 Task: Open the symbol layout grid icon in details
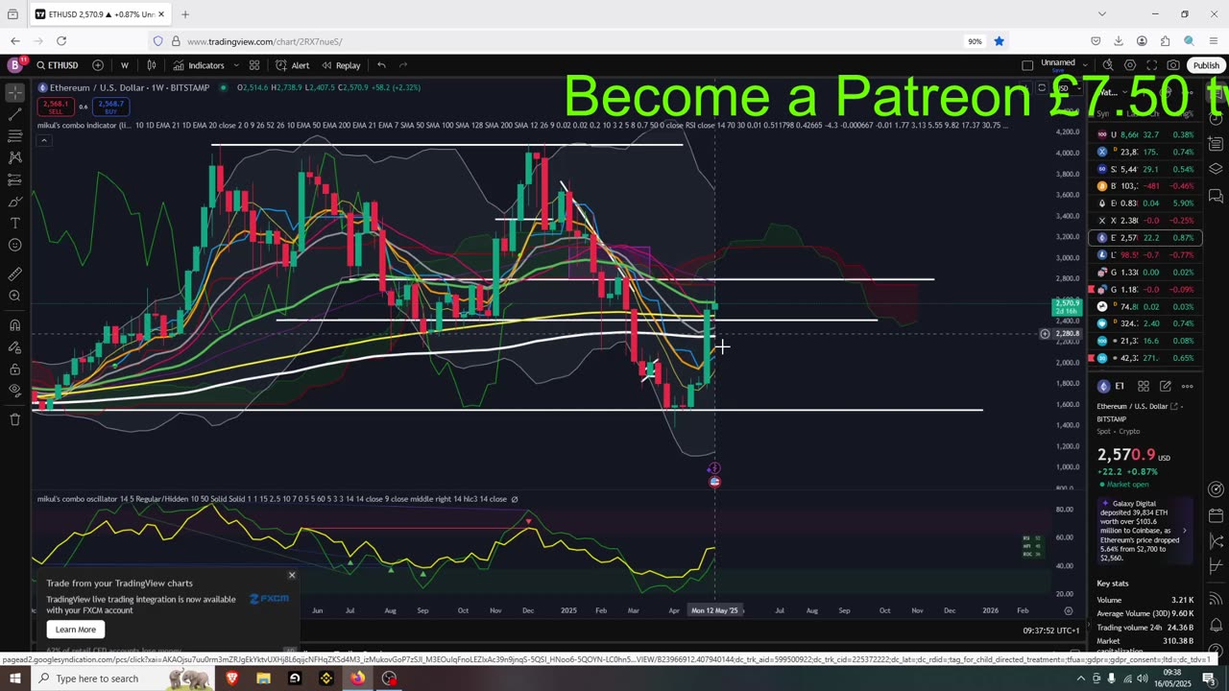pos(1144,386)
